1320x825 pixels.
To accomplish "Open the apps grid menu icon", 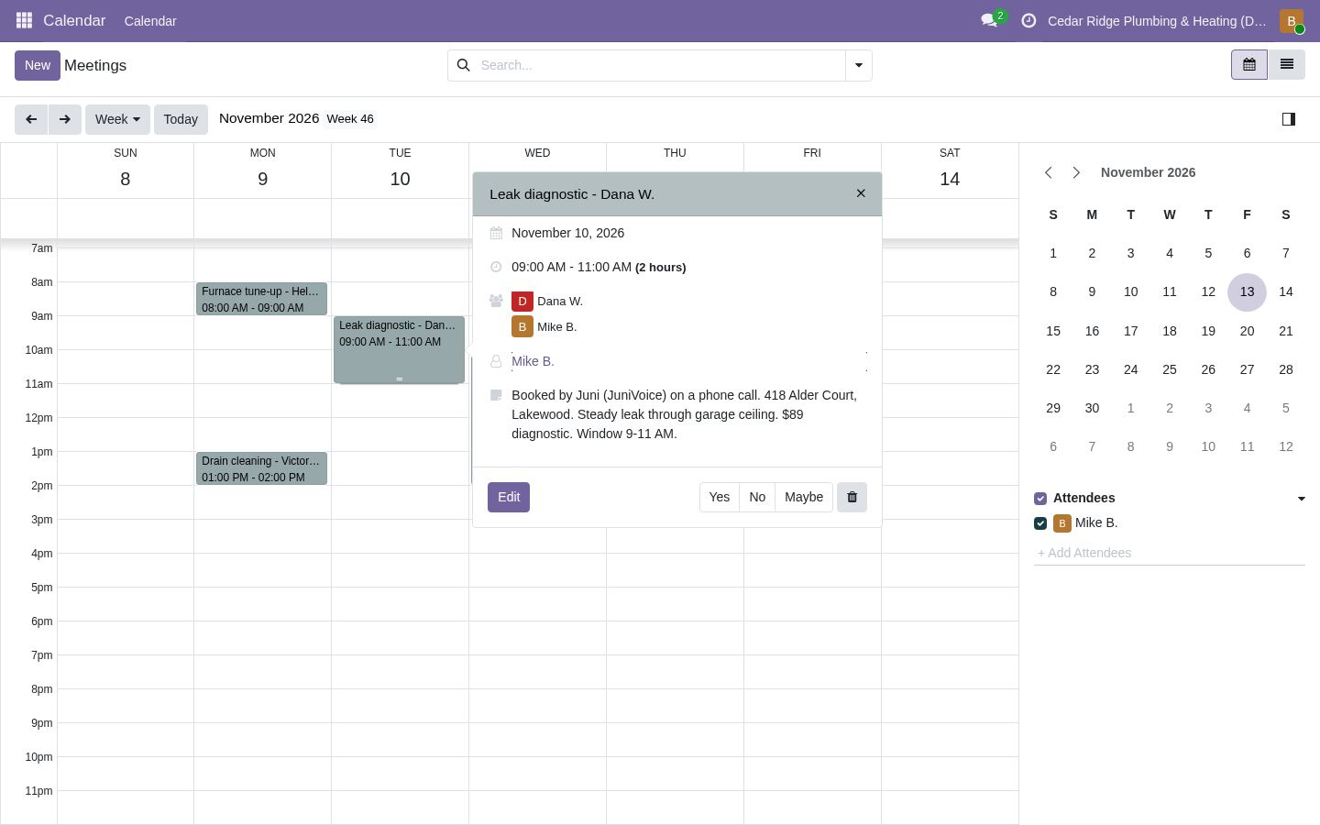I will pos(25,20).
